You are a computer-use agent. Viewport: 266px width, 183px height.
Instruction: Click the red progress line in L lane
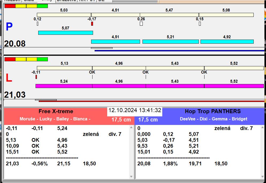point(152,101)
